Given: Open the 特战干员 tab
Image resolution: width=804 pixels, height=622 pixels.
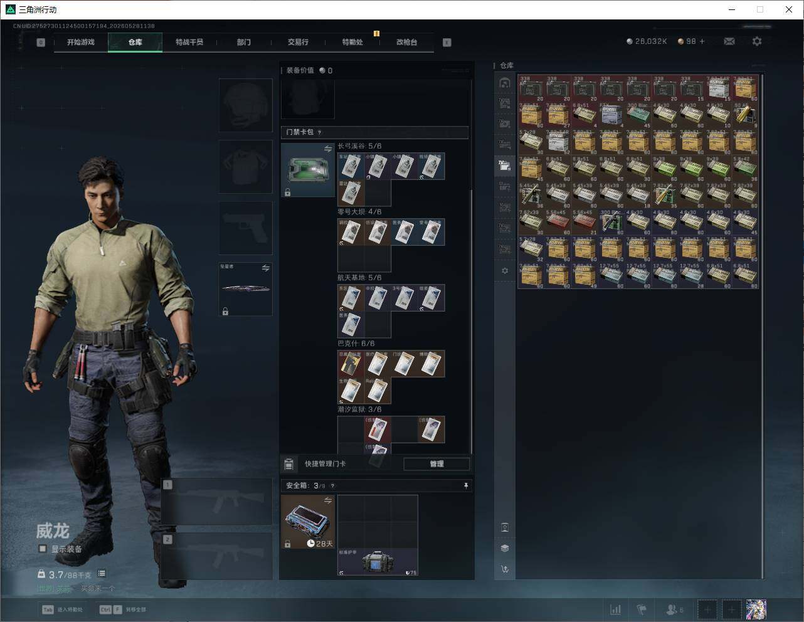Looking at the screenshot, I should tap(189, 42).
